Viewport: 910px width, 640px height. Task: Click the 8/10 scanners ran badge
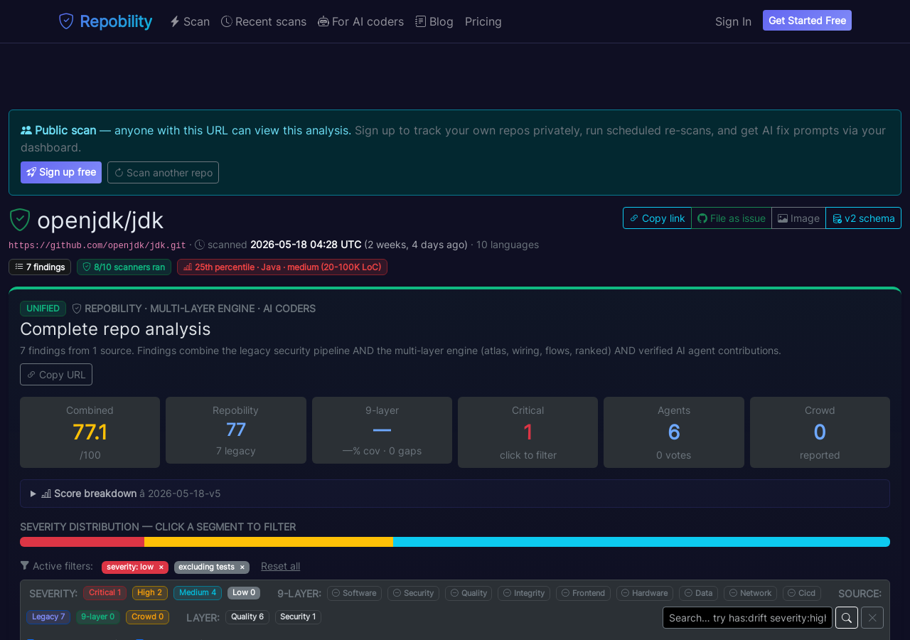click(124, 267)
